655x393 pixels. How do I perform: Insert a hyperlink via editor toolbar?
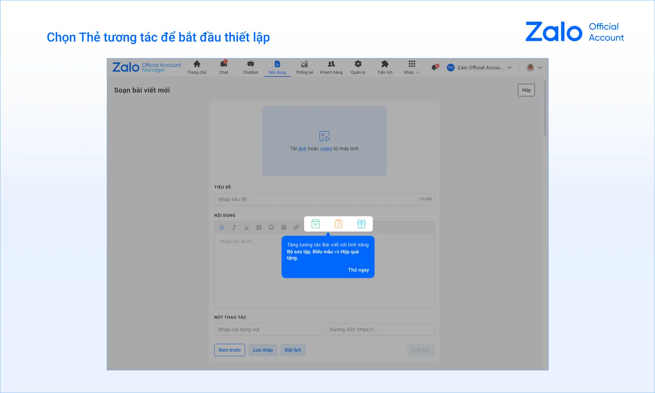click(x=296, y=228)
